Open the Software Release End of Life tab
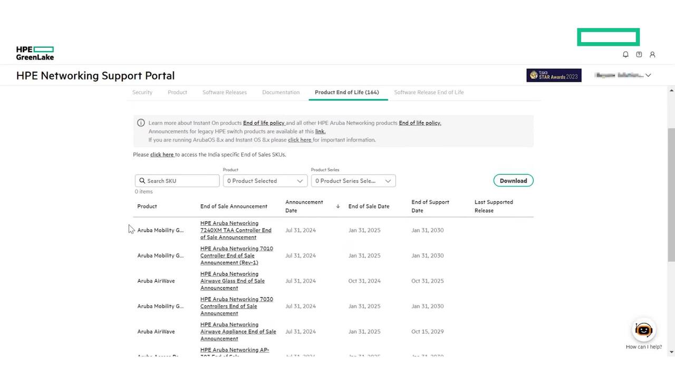This screenshot has height=379, width=675. (x=429, y=92)
